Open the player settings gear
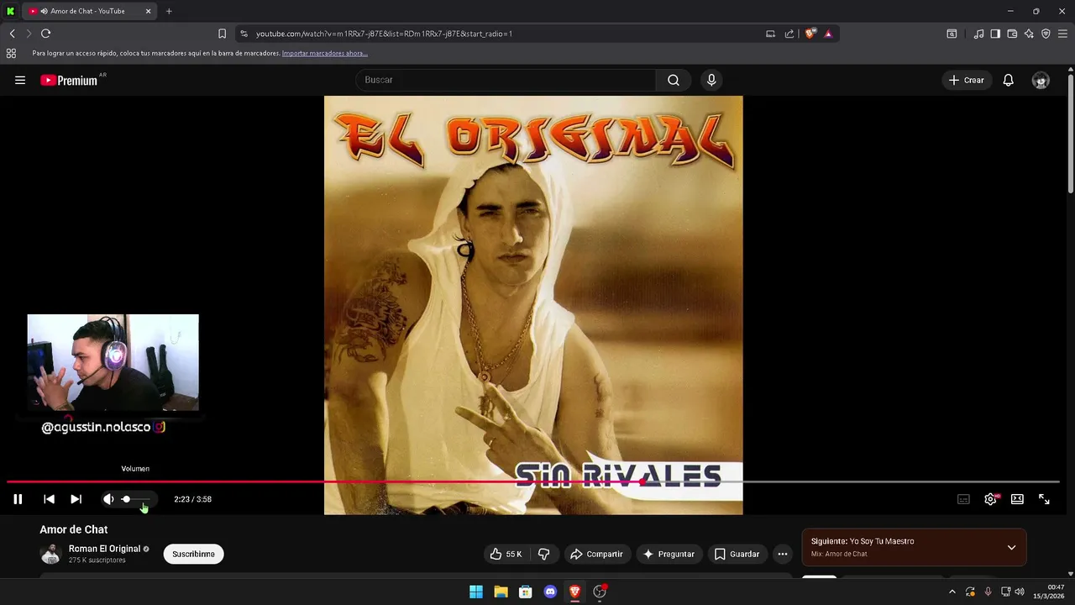 coord(990,499)
